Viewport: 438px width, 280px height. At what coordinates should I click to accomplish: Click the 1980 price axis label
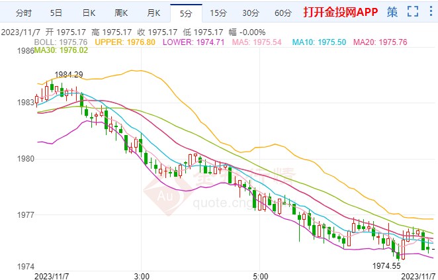25,159
